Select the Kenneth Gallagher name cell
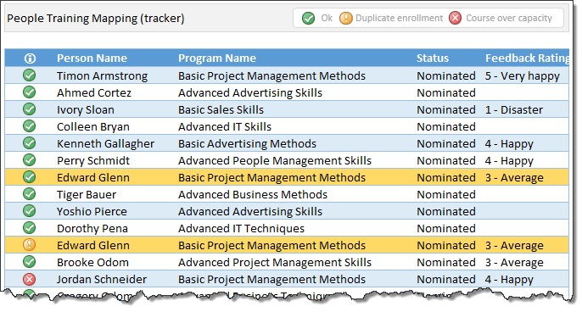 pyautogui.click(x=105, y=144)
